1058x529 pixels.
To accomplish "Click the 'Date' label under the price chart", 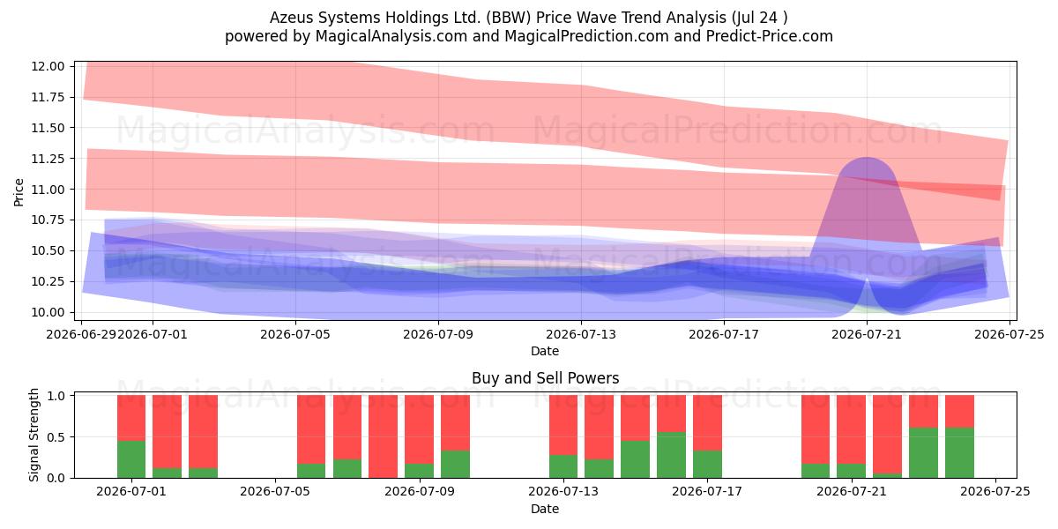I will [x=545, y=351].
